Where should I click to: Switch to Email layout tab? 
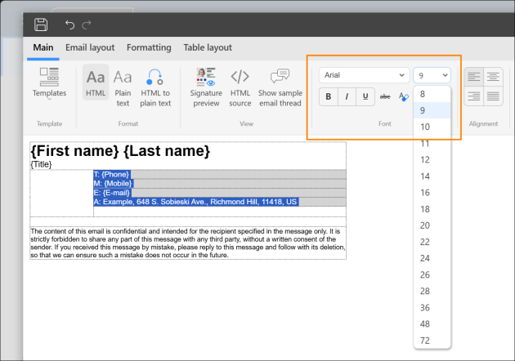[x=90, y=47]
